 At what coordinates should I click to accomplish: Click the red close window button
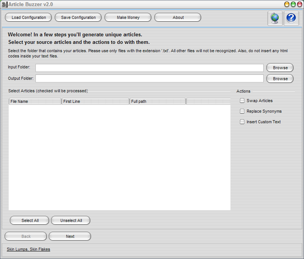[x=299, y=4]
